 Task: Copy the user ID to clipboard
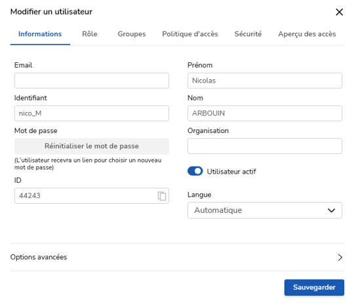click(162, 196)
